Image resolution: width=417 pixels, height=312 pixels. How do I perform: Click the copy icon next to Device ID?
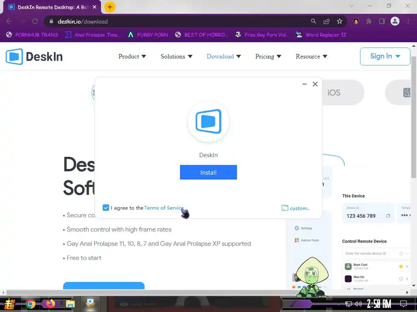click(x=388, y=216)
